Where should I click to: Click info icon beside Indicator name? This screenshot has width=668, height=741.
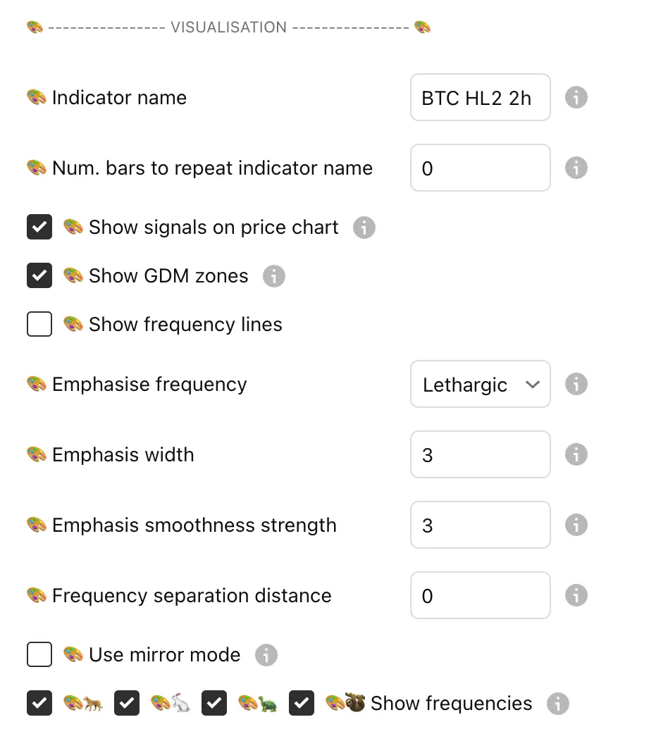576,97
